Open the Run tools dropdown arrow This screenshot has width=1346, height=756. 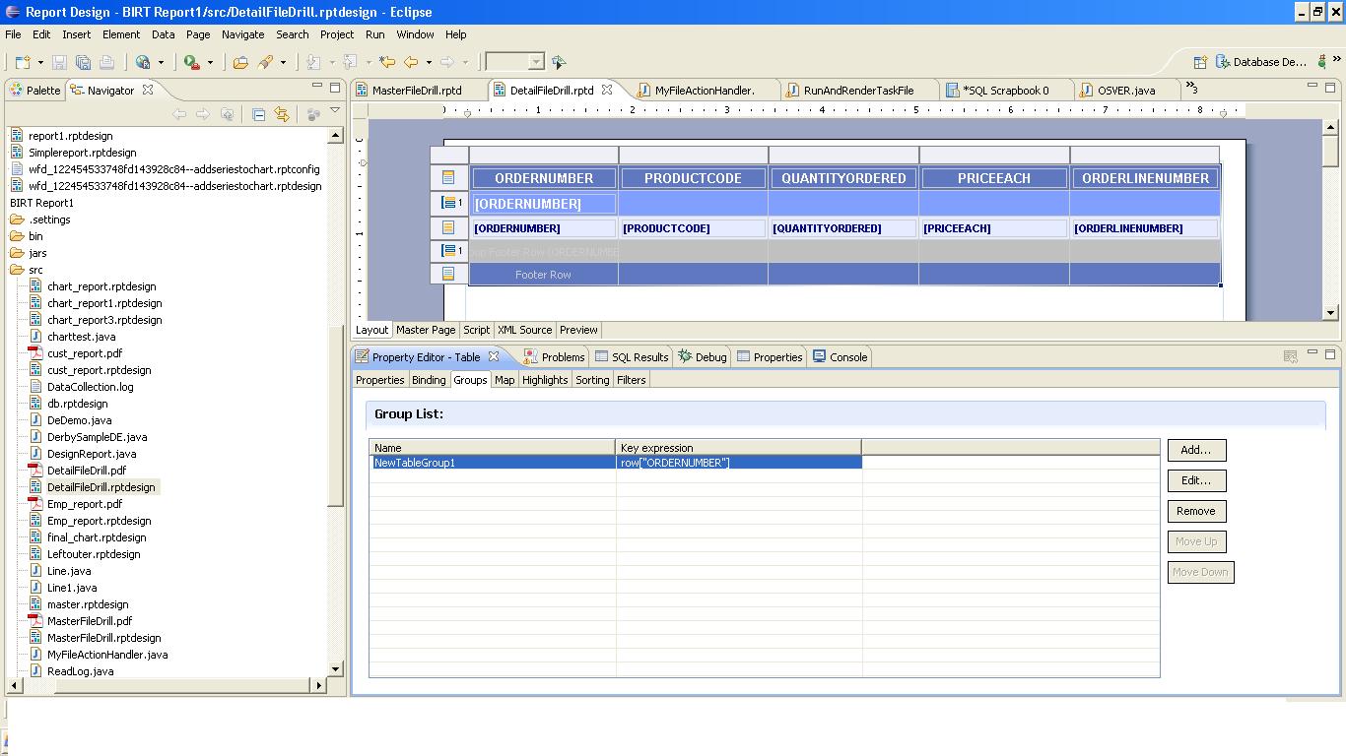[210, 62]
